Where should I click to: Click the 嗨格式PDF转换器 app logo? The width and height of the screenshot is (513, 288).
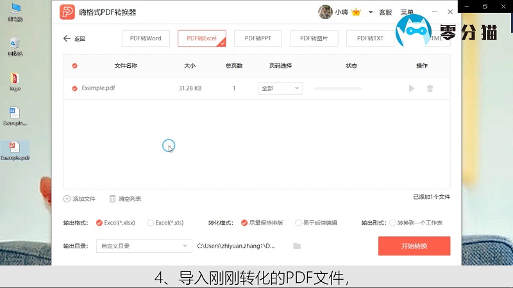point(67,12)
